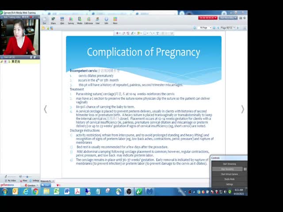Select user 黄老师 in the user list
The image size is (283, 212).
coord(20,62)
